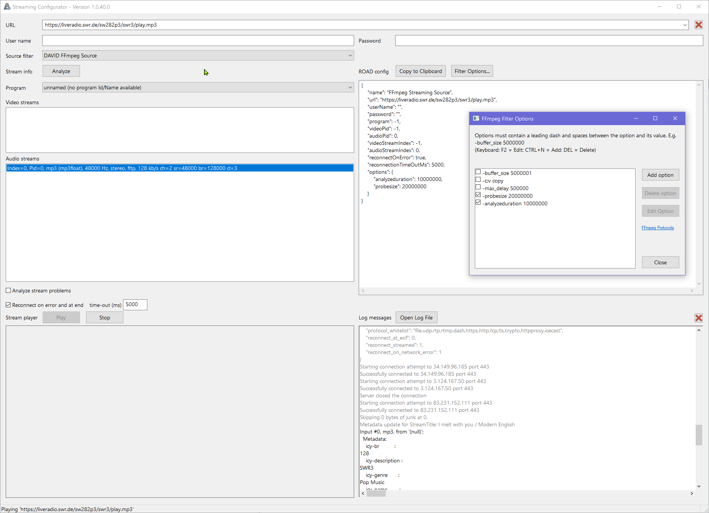The width and height of the screenshot is (709, 513).
Task: Uncheck the -probesize 20000000 option
Action: tap(478, 195)
